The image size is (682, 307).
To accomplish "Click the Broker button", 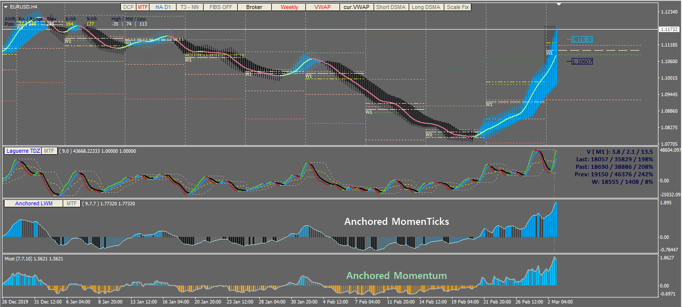I will [254, 7].
